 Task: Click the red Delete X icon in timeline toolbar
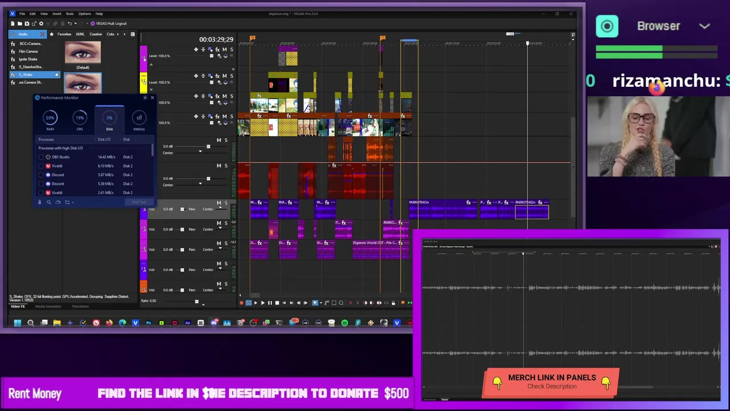coord(351,303)
